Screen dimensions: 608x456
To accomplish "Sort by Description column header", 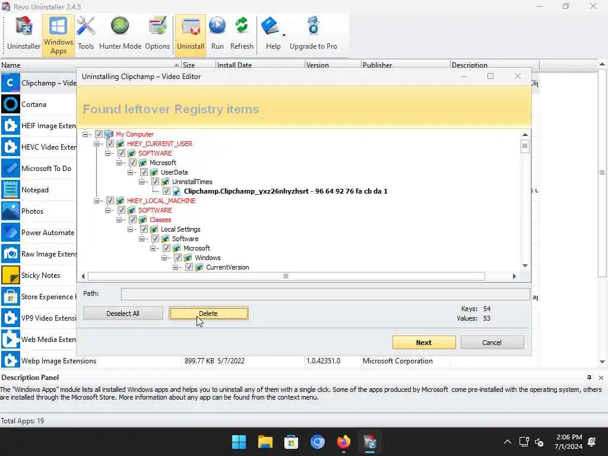I will tap(495, 65).
